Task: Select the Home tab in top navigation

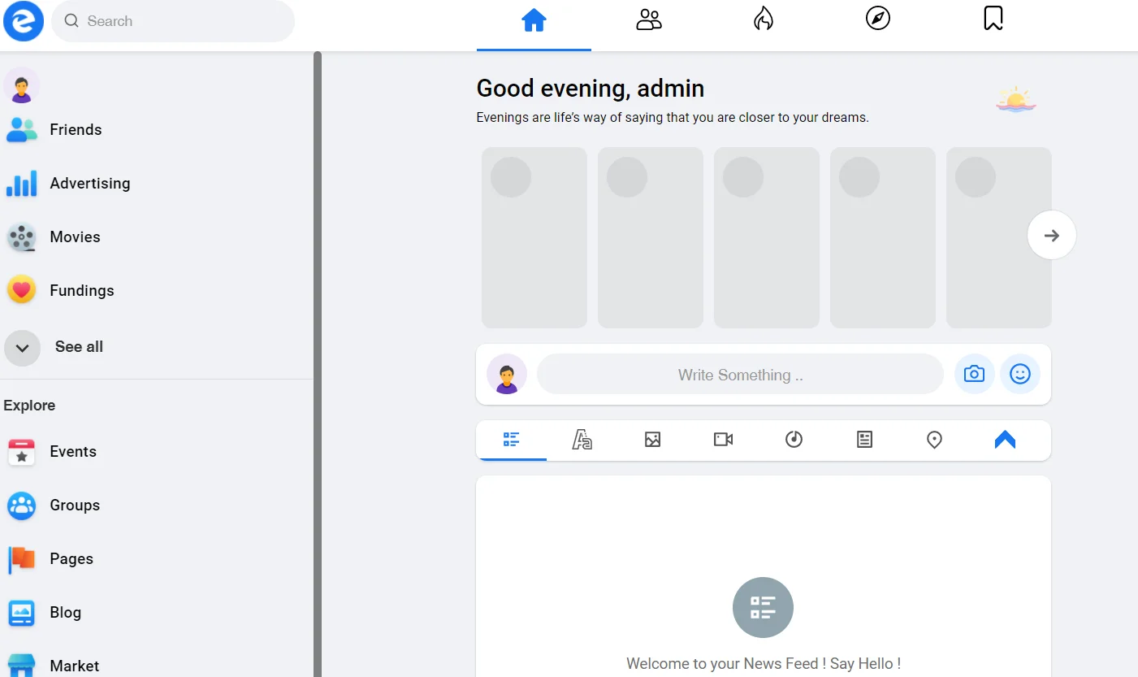Action: 534,20
